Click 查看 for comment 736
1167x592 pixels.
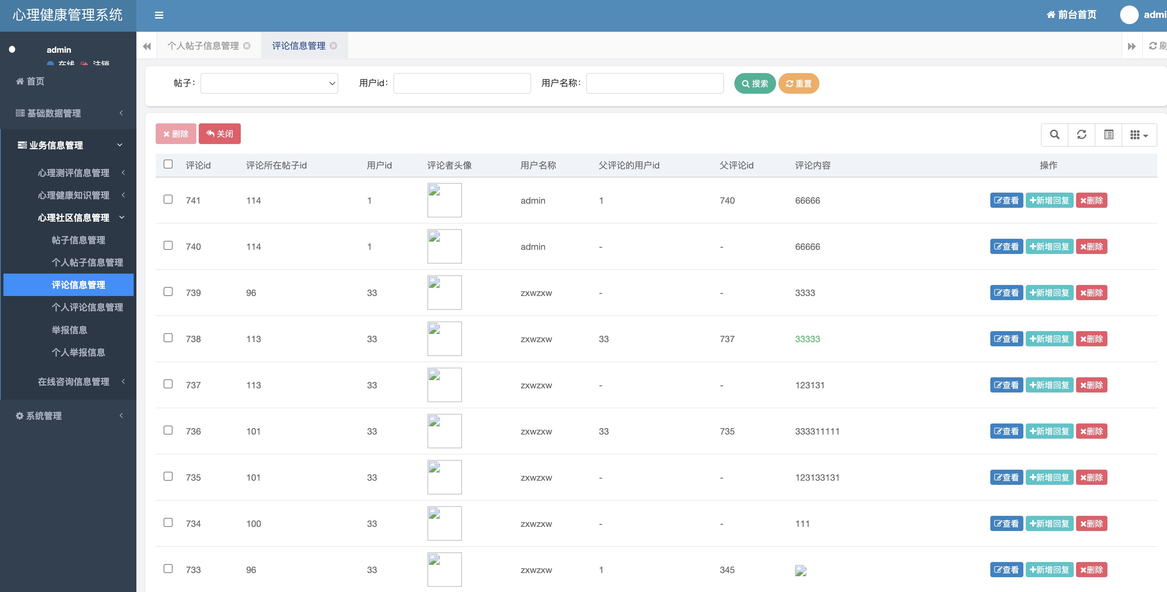[1006, 431]
